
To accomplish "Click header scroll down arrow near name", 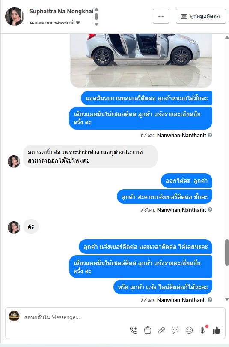I will click(96, 24).
